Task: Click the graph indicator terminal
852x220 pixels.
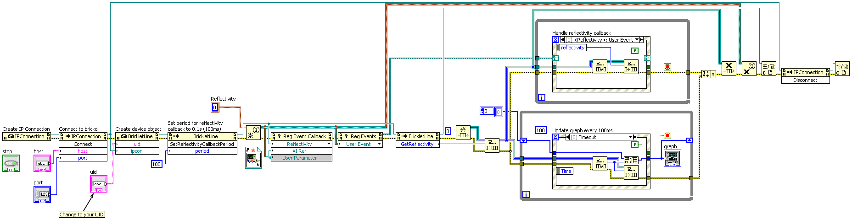Action: pos(672,158)
